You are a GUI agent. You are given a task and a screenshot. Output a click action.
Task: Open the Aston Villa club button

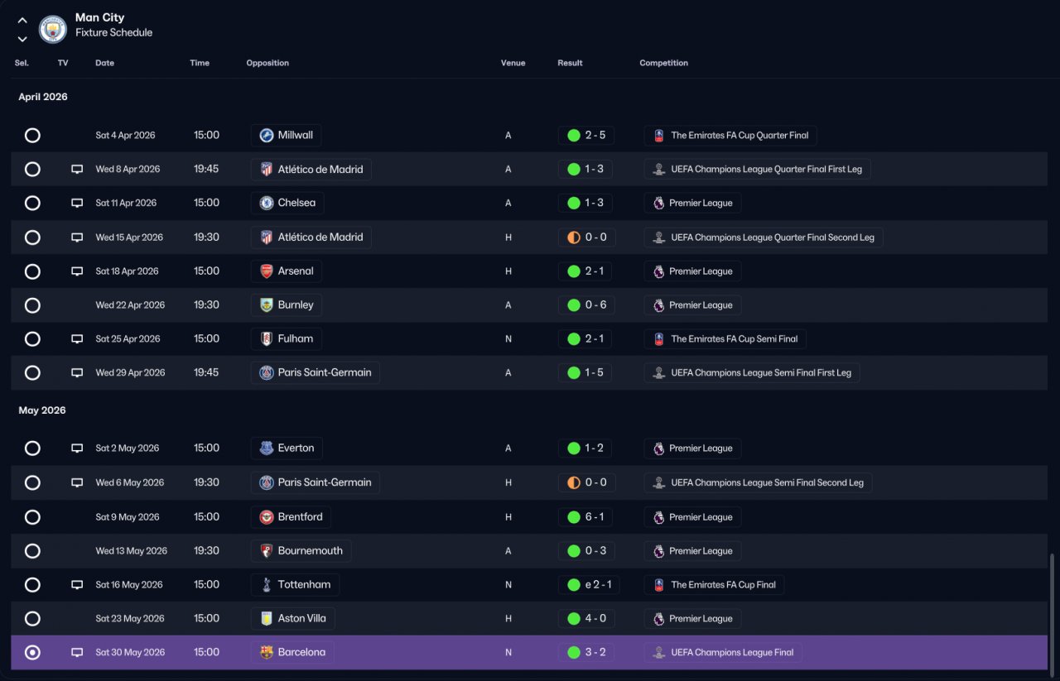click(x=293, y=618)
